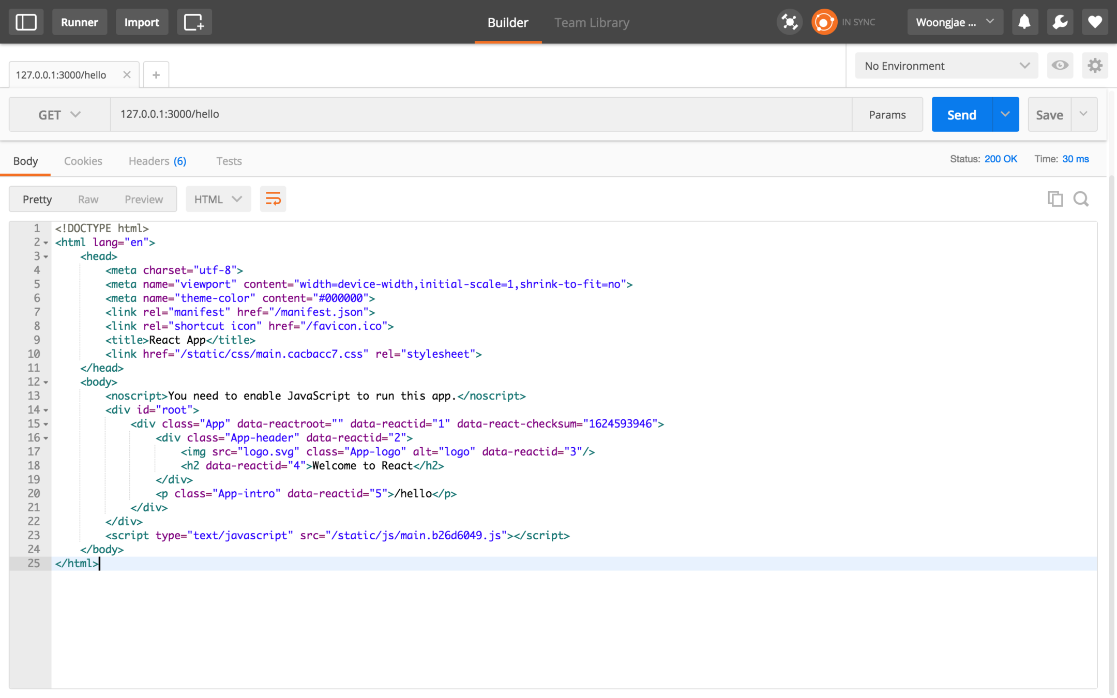Toggle the sidebar panel icon
Viewport: 1117px width, 698px height.
[x=26, y=22]
